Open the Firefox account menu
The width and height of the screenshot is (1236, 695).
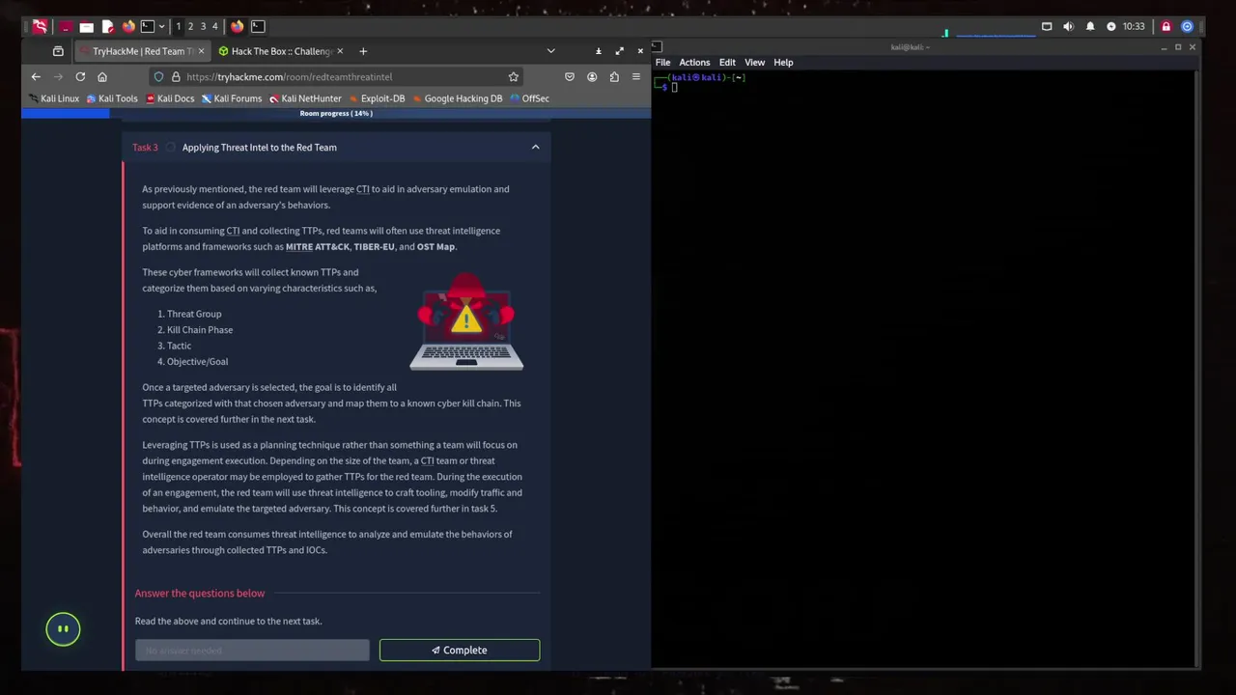(x=592, y=76)
